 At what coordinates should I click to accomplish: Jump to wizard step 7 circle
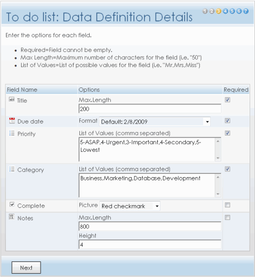tap(246, 11)
